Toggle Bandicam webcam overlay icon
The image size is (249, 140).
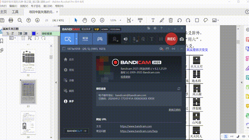point(115,39)
